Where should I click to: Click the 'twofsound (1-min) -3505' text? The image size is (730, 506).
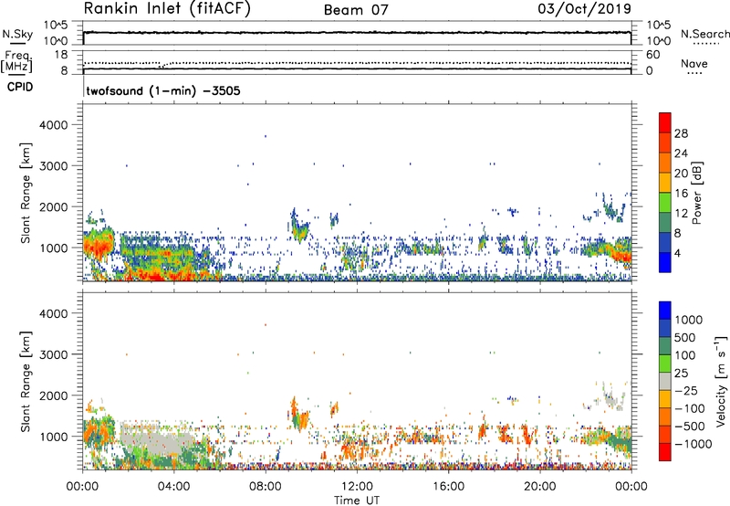(163, 90)
